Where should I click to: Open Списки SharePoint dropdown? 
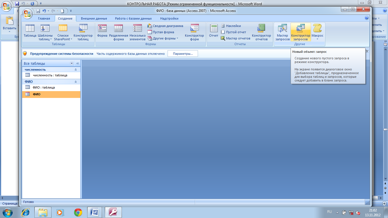pos(63,32)
